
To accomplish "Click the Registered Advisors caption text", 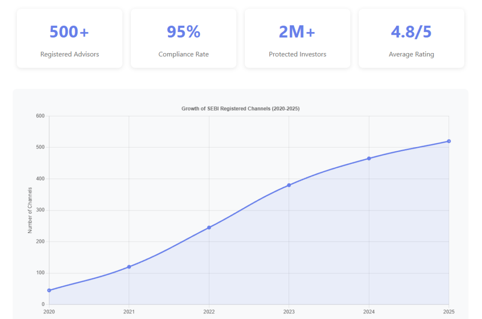I will point(70,54).
